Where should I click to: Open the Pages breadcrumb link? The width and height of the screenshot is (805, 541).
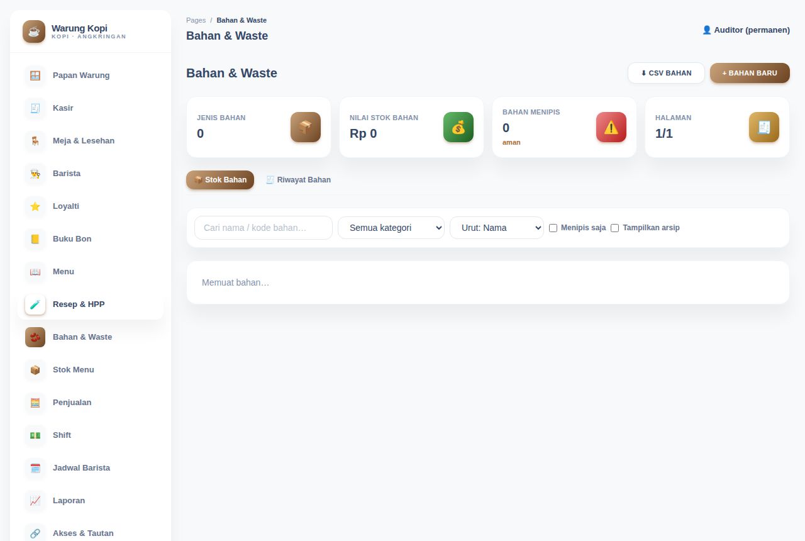click(x=196, y=20)
